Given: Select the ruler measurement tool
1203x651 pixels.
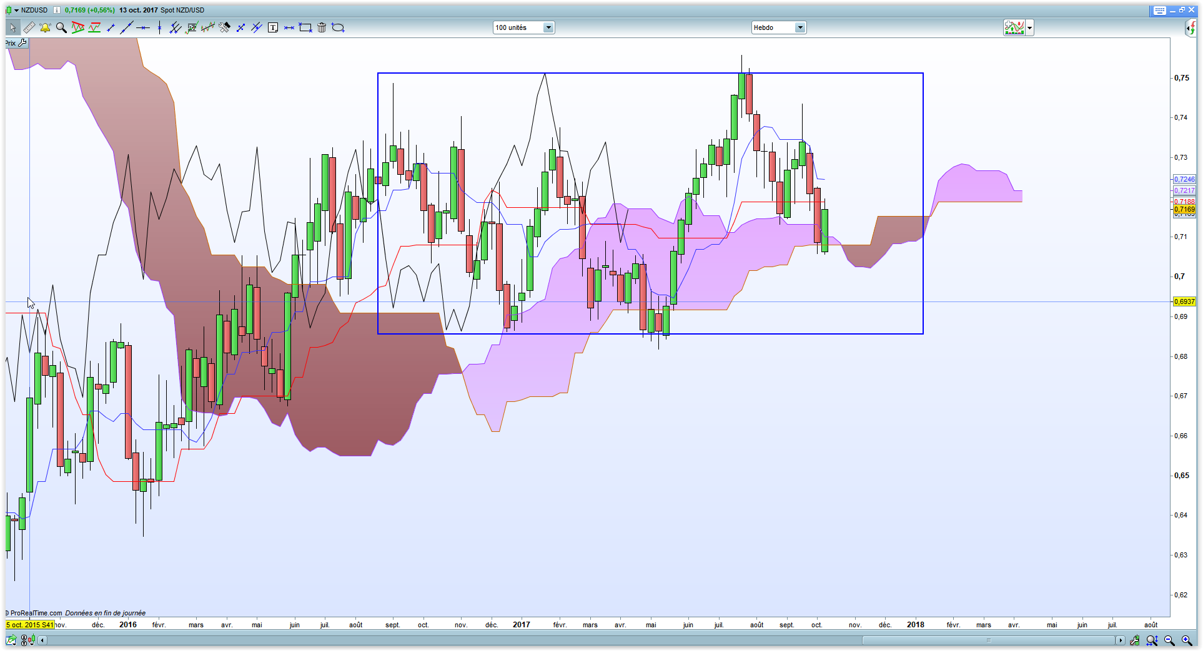Looking at the screenshot, I should click(x=29, y=27).
